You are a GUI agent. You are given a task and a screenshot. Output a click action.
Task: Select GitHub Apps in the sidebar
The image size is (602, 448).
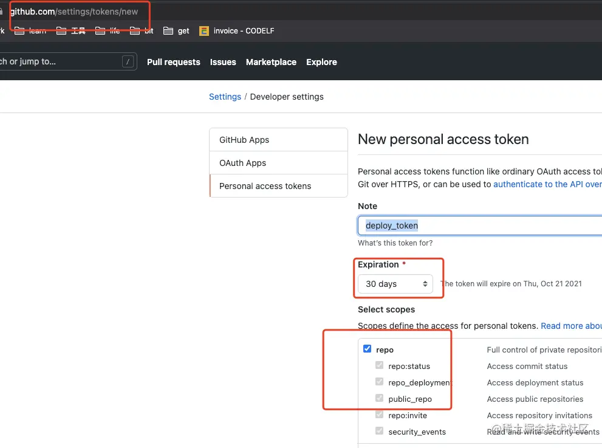(244, 140)
